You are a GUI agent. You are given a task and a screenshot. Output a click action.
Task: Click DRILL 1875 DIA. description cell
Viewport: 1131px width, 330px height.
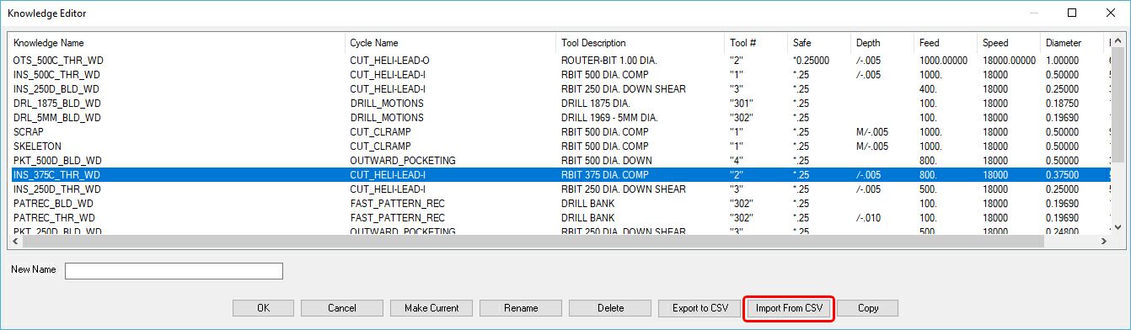tap(595, 104)
